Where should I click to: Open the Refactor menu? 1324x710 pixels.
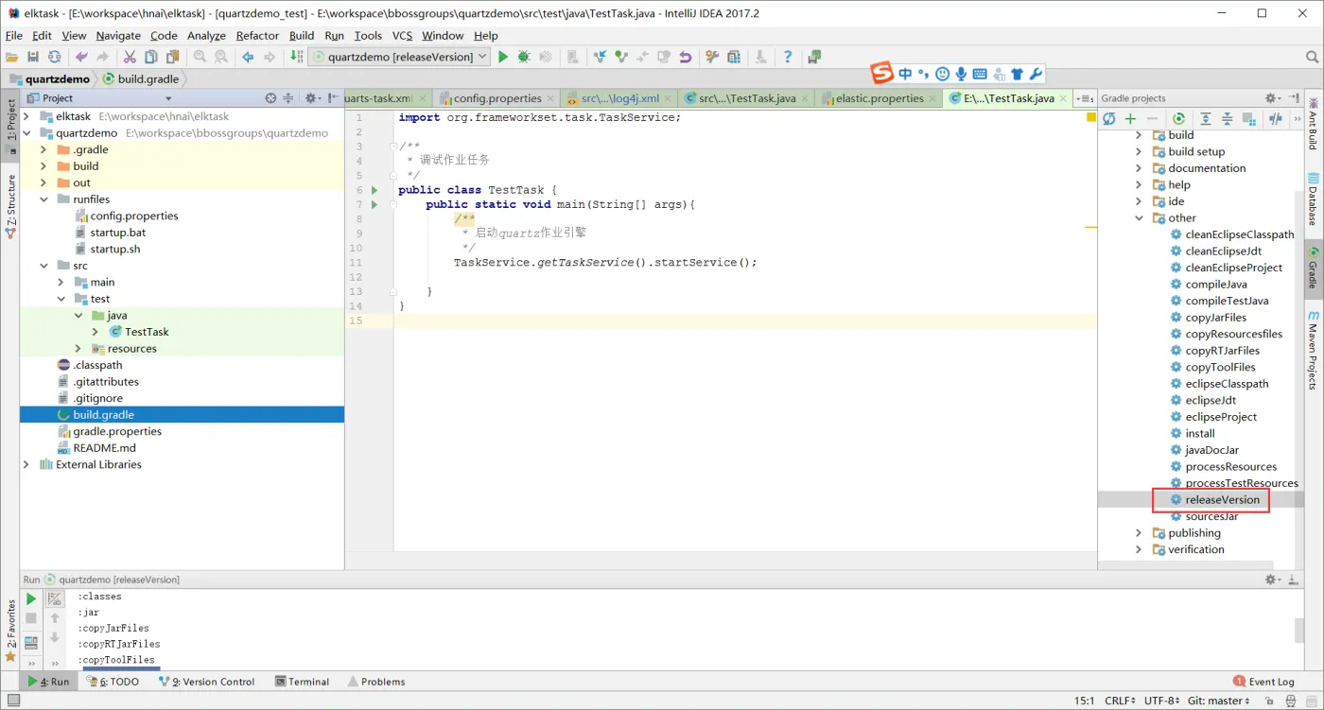point(257,36)
